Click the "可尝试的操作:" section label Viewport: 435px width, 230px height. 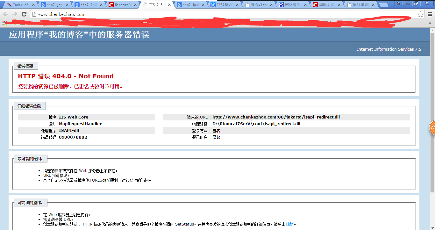pyautogui.click(x=30, y=203)
